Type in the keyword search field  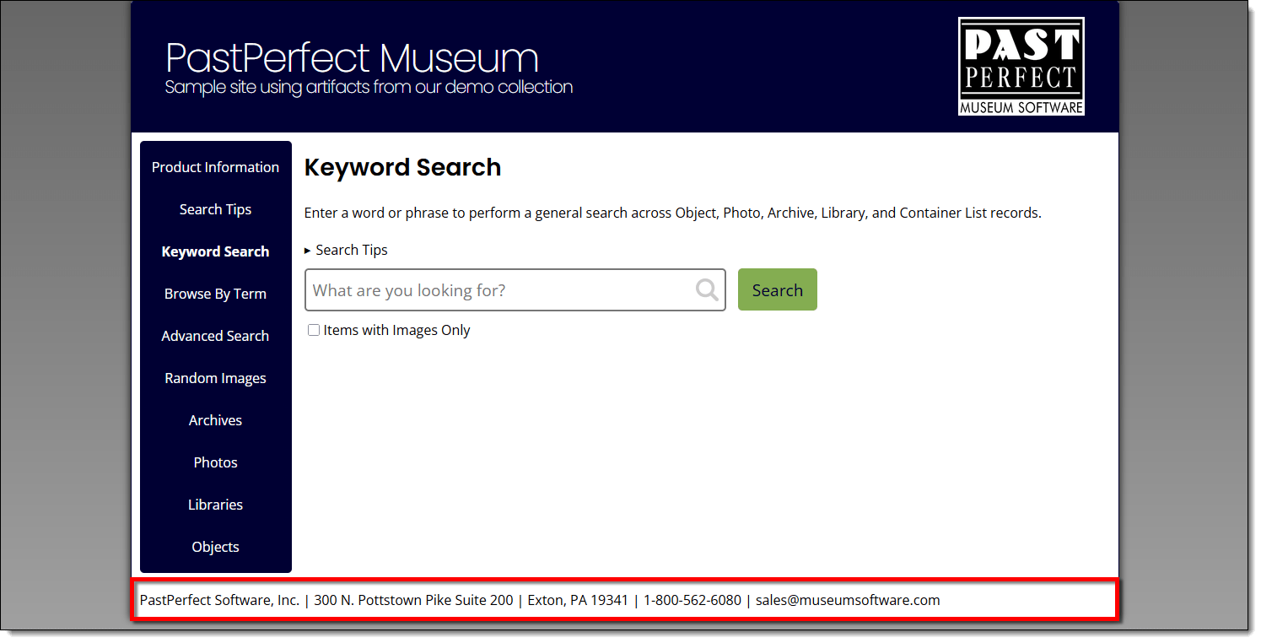coord(498,290)
